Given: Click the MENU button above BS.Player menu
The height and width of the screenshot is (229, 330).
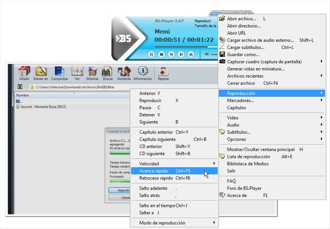Looking at the screenshot, I should [216, 14].
